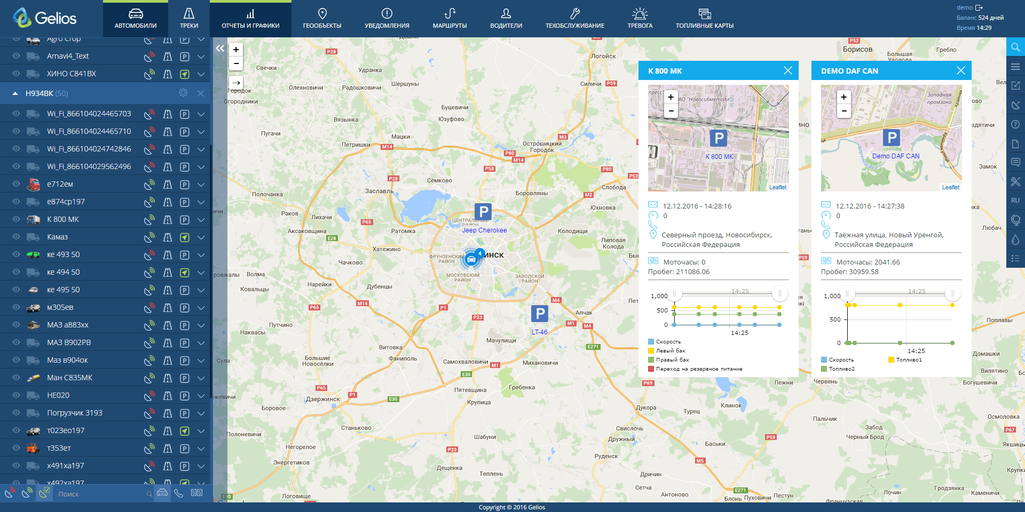Zoom in on the main map
The height and width of the screenshot is (512, 1025).
(x=236, y=50)
